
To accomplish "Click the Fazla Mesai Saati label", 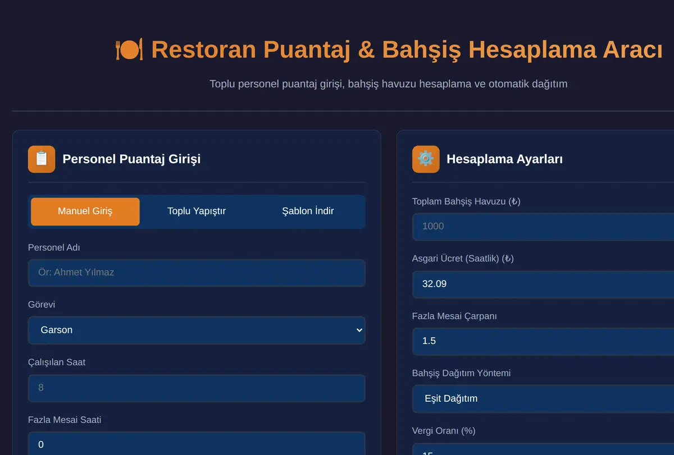I will (x=65, y=420).
